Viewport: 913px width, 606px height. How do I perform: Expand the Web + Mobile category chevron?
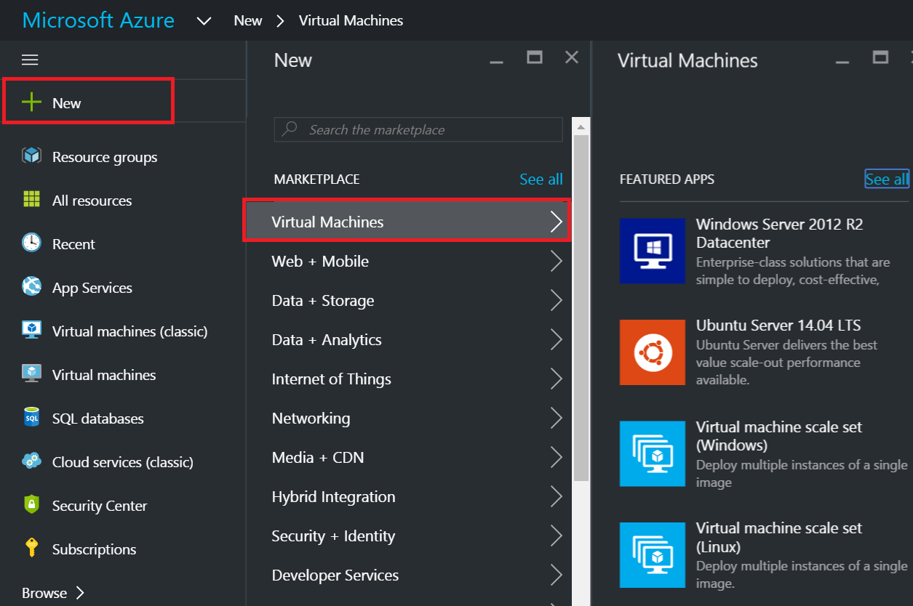556,262
